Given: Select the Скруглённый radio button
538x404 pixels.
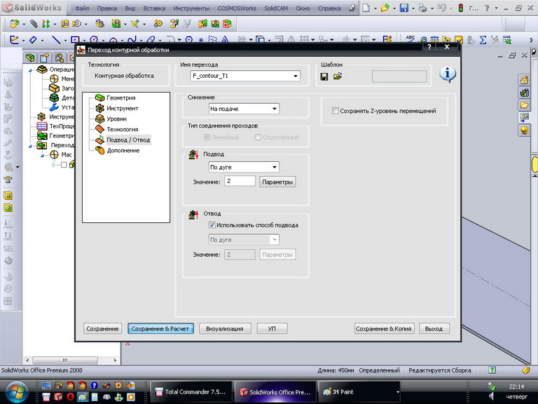Looking at the screenshot, I should click(x=258, y=137).
